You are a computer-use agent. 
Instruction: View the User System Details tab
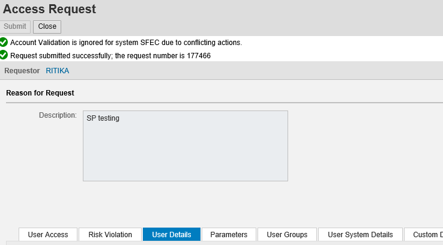pyautogui.click(x=360, y=235)
